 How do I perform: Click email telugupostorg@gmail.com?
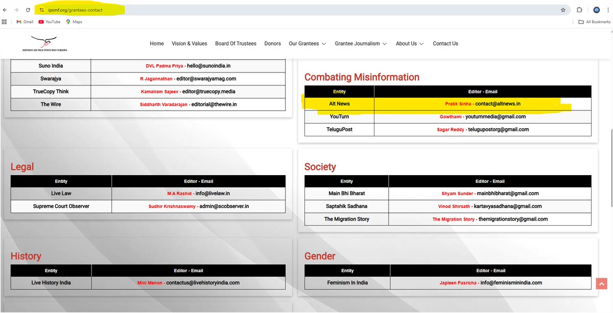pos(499,129)
